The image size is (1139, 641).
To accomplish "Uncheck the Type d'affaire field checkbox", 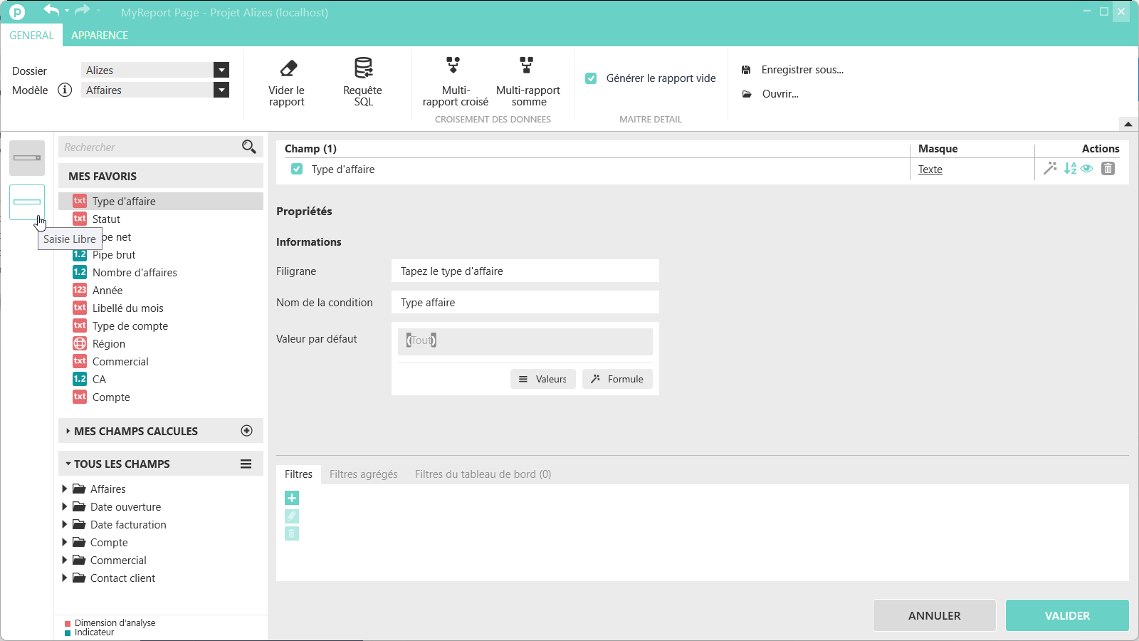I will pos(297,170).
